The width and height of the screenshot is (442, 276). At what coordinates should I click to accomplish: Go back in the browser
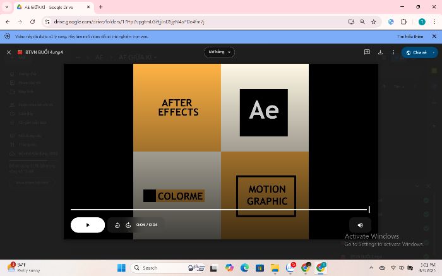coord(8,21)
